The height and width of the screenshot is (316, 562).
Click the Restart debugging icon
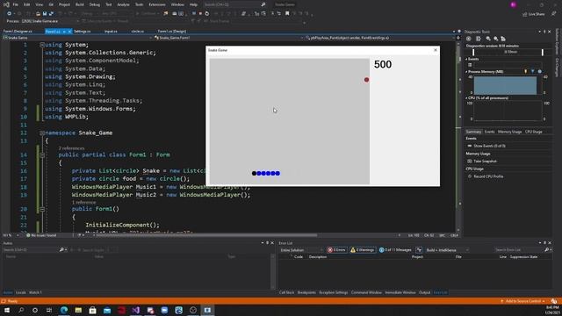tap(207, 14)
